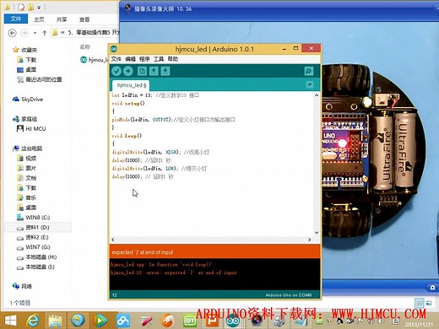Image resolution: width=439 pixels, height=329 pixels.
Task: Open the 文件 ribbon tab in File Explorer
Action: 16,19
